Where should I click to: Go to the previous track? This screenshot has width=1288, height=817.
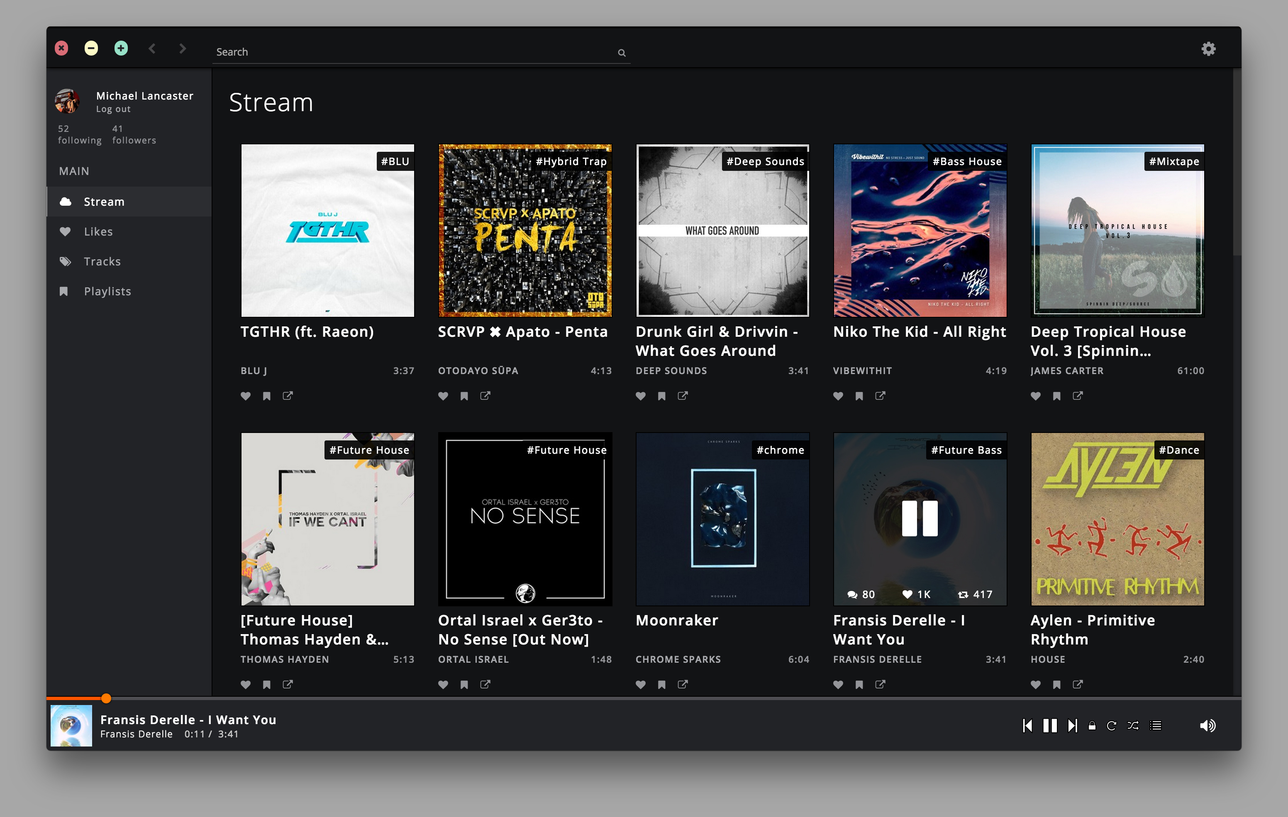pyautogui.click(x=1027, y=726)
